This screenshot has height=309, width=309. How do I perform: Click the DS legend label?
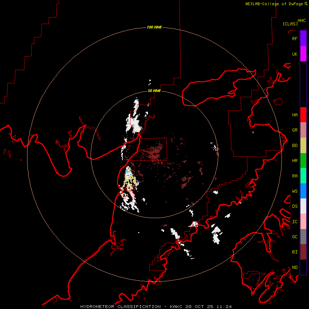coord(295,206)
